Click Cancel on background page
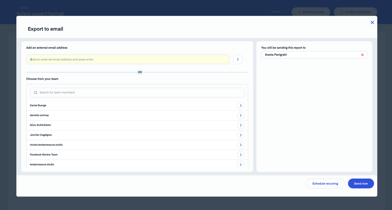This screenshot has height=210, width=392. pos(276,12)
